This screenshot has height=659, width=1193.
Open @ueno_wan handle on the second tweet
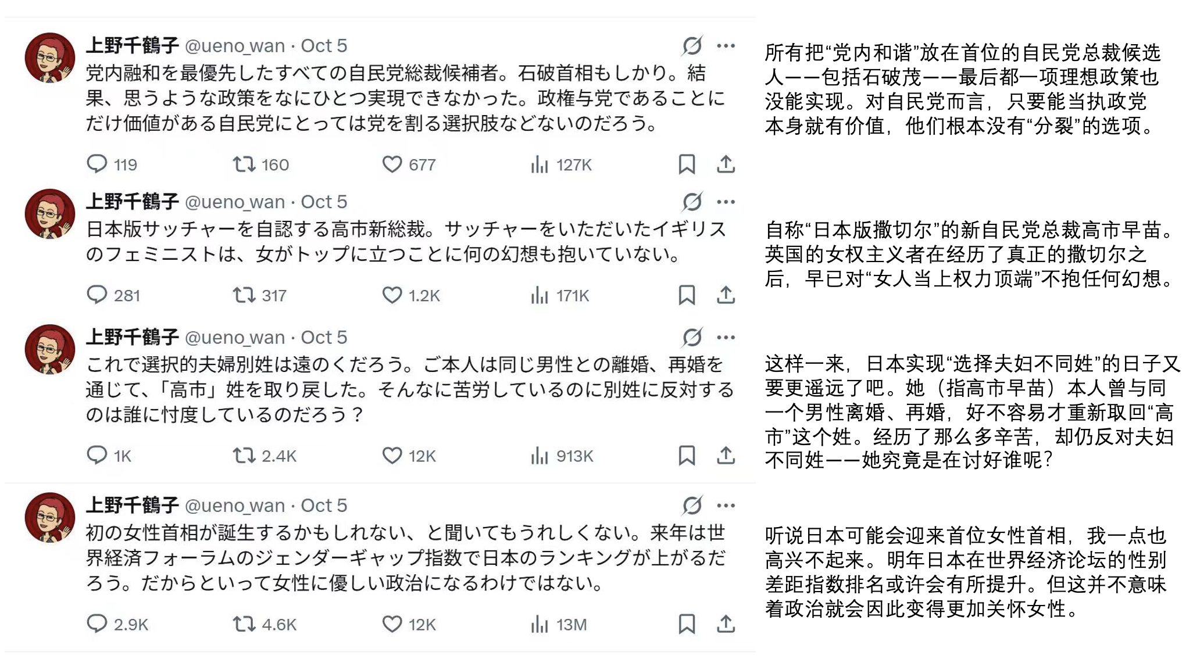(234, 202)
